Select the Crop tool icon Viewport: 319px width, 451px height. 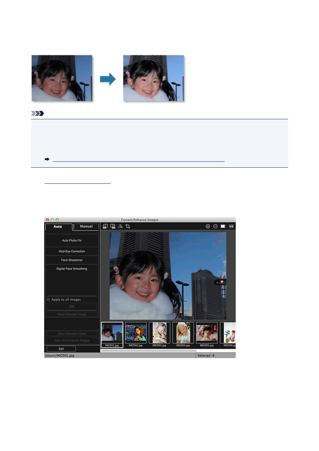128,226
